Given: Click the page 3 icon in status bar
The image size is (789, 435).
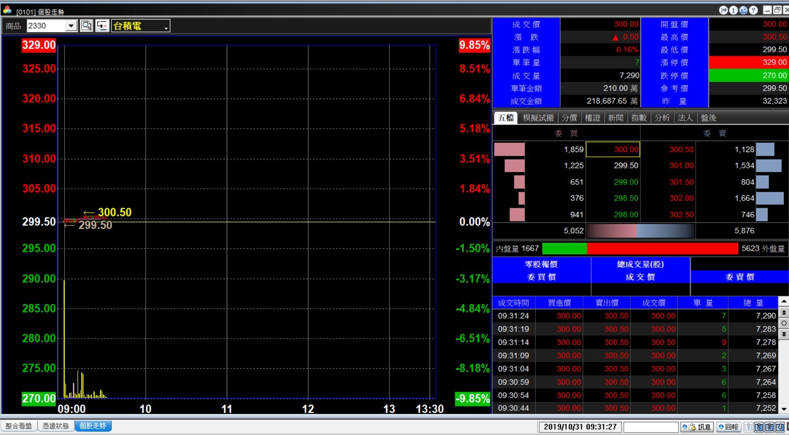Looking at the screenshot, I should pos(770,427).
